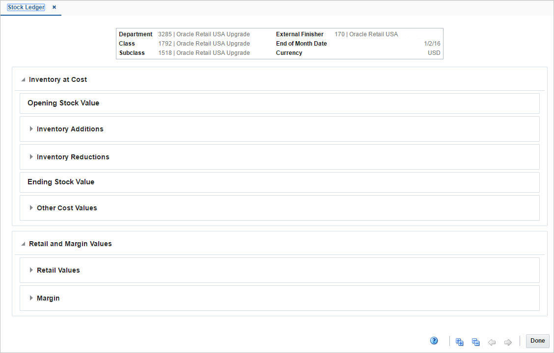Select the forward navigation arrow icon

pyautogui.click(x=508, y=342)
